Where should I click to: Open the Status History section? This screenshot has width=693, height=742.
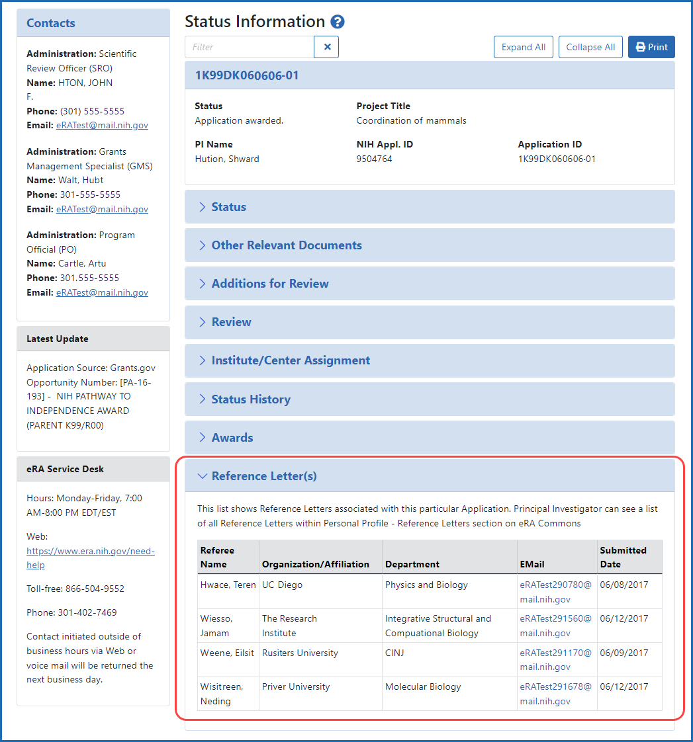tap(250, 399)
